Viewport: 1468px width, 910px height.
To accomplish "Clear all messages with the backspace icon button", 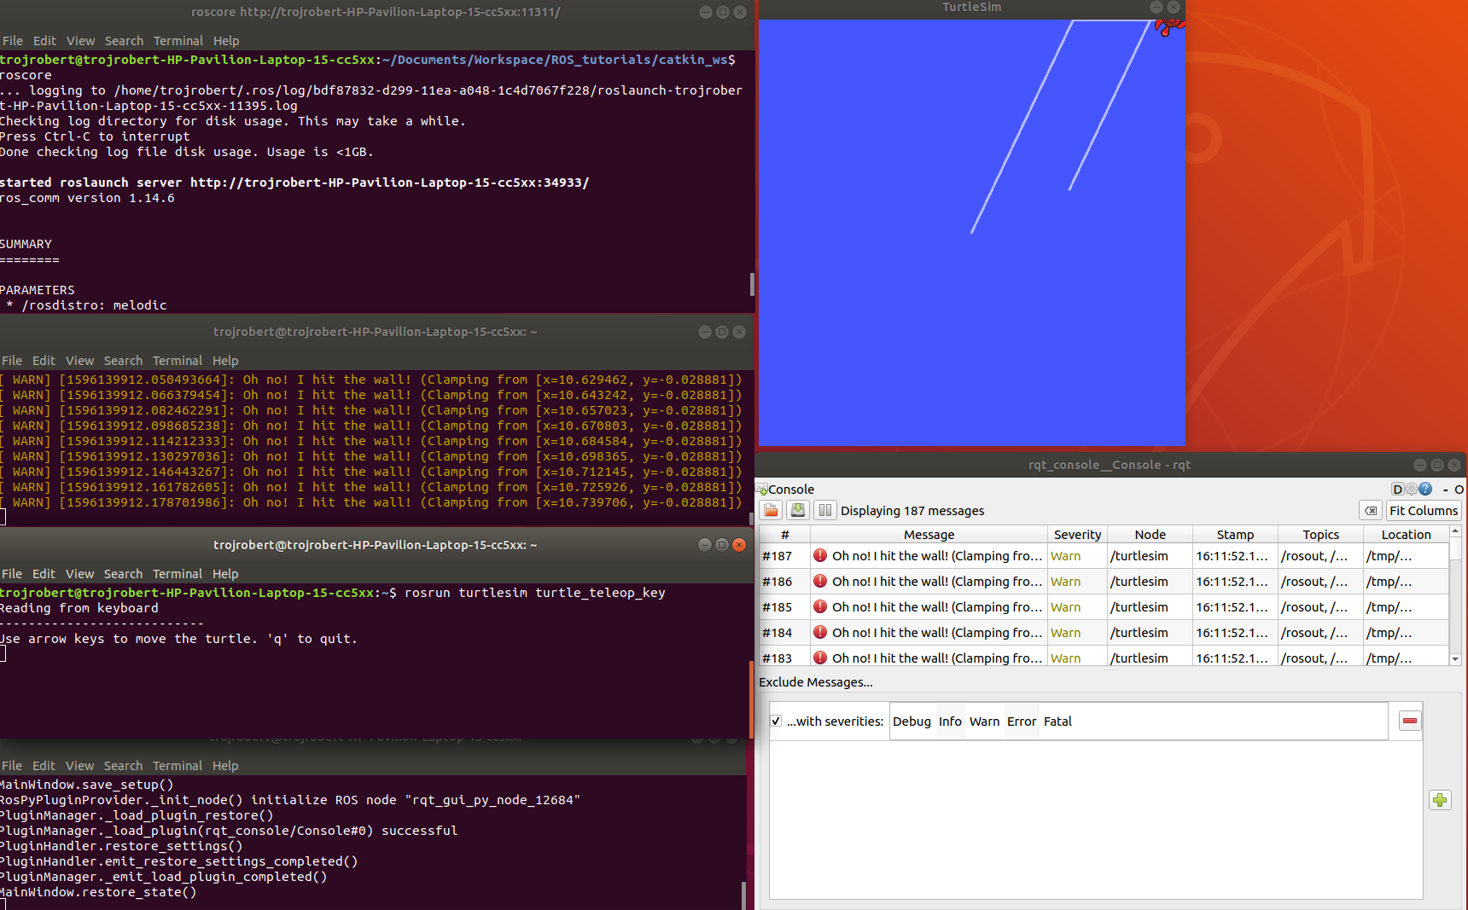I will [1371, 511].
